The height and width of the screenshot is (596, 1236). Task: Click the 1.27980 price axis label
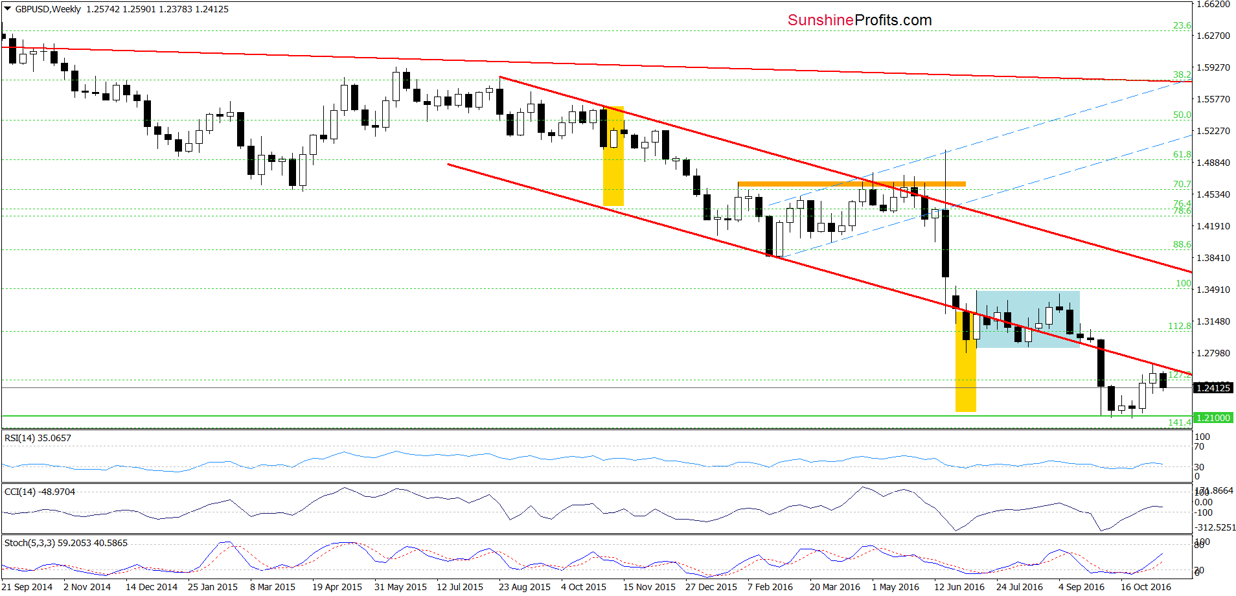pyautogui.click(x=1213, y=353)
